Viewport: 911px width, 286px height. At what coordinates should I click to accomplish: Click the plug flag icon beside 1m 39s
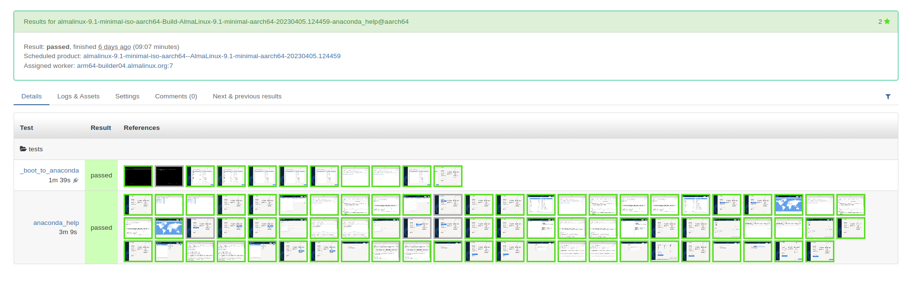pos(76,180)
